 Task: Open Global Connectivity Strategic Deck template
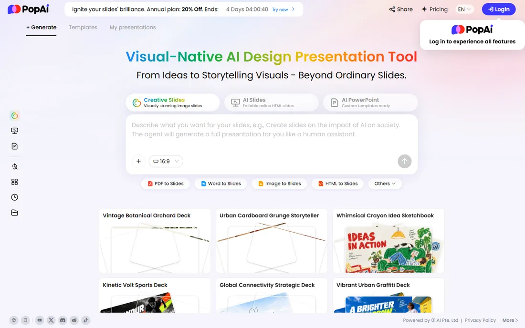pos(272,296)
